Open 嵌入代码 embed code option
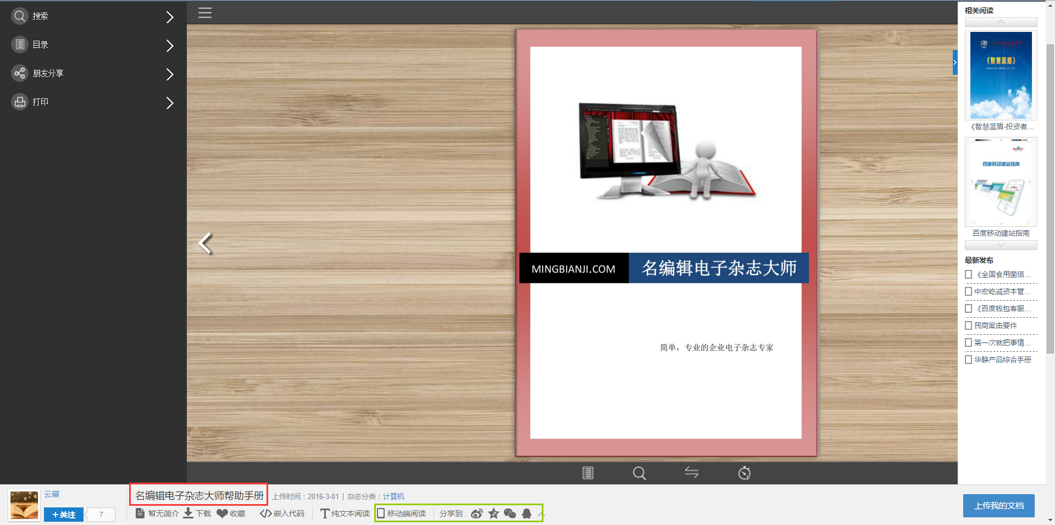 coord(282,513)
